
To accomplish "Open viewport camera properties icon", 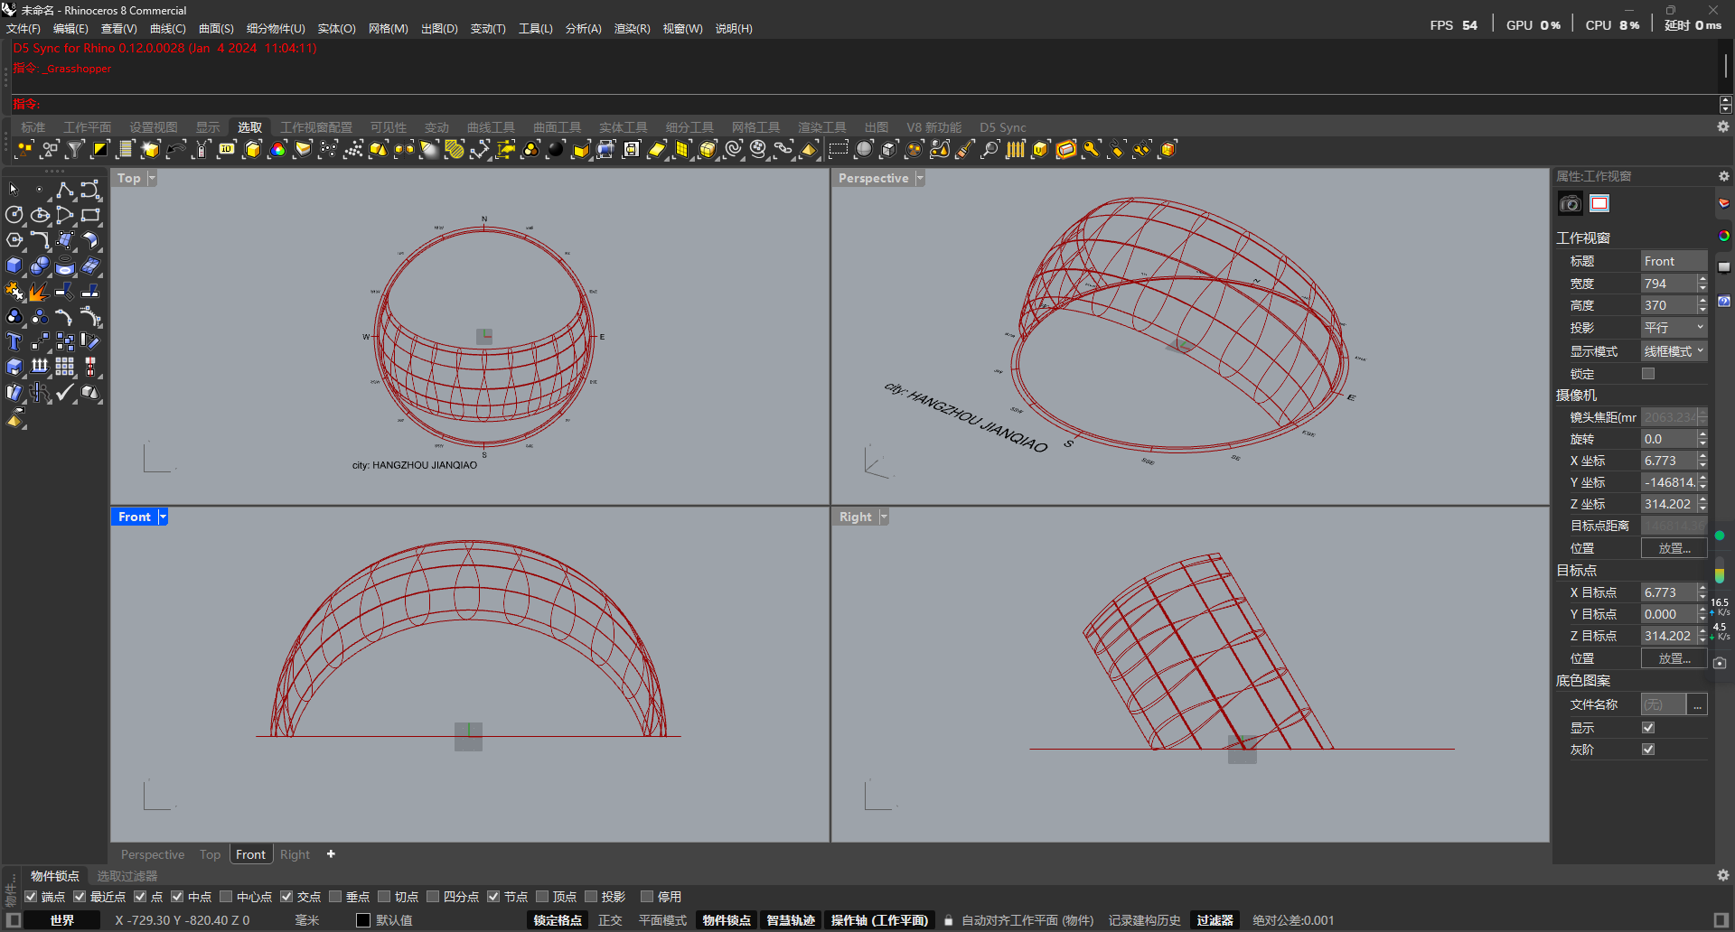I will tap(1571, 203).
